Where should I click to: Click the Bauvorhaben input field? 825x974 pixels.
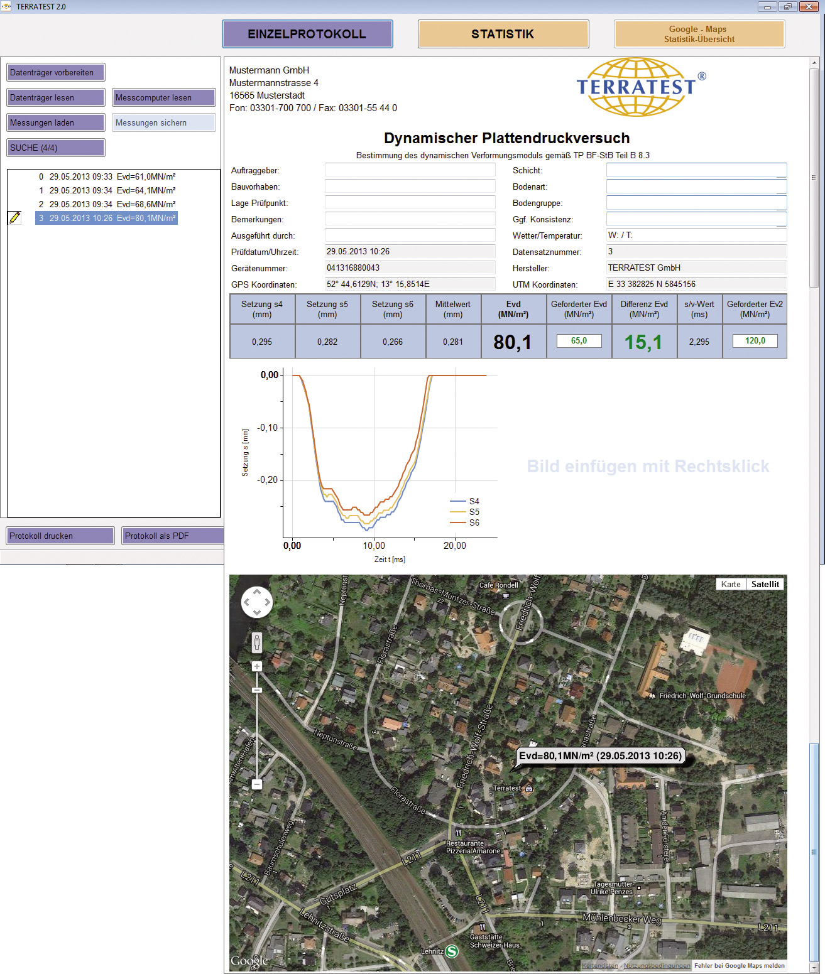(410, 187)
